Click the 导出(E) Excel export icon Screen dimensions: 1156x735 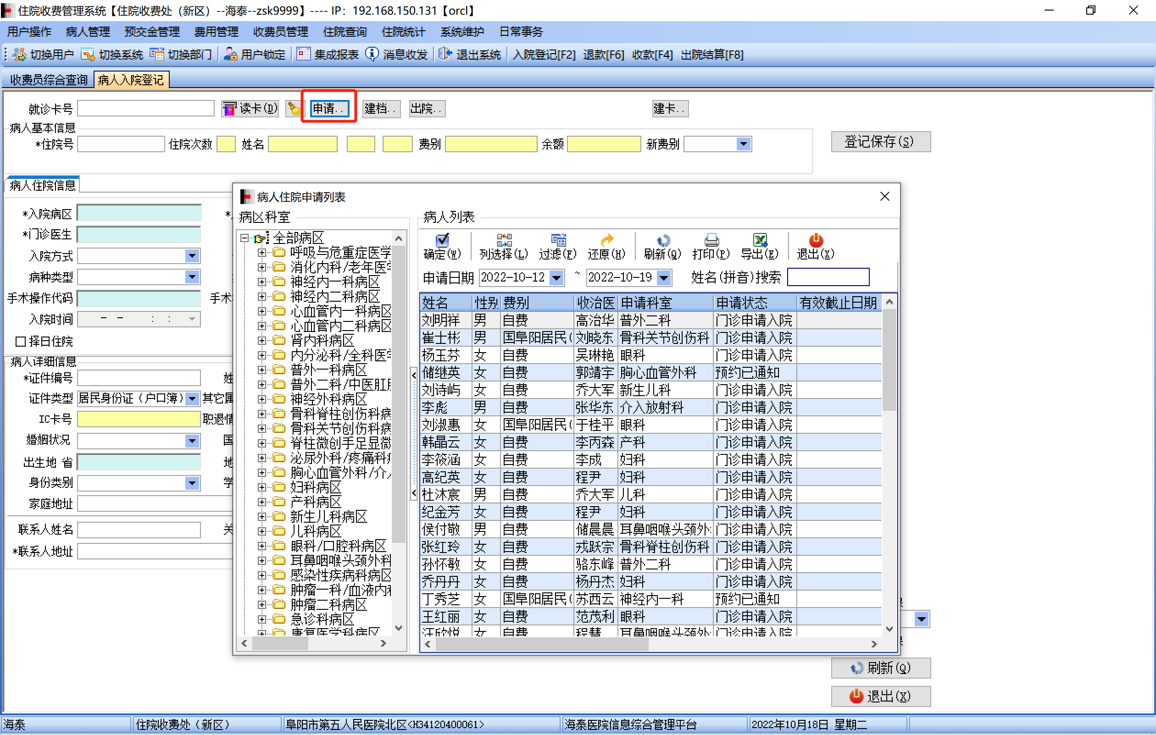pos(760,239)
